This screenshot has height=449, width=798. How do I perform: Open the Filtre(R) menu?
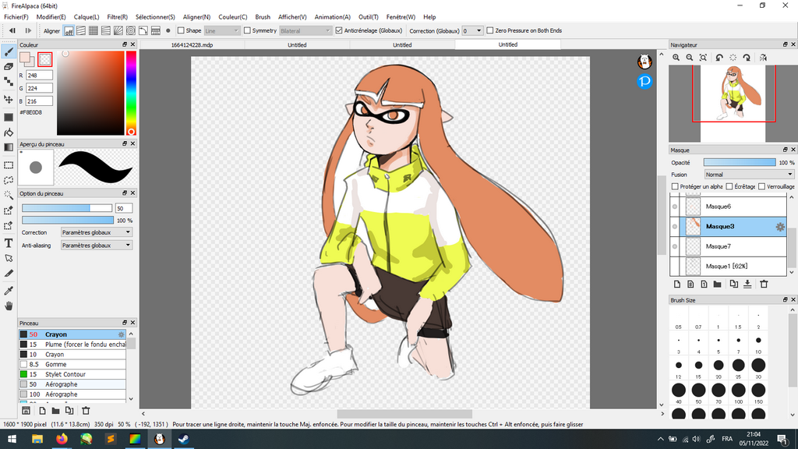(x=117, y=17)
